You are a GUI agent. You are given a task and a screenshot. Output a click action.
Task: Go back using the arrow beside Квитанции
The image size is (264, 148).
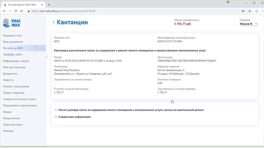click(x=53, y=22)
